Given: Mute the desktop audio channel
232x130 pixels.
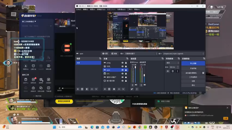Looking at the screenshot, I should (145, 85).
